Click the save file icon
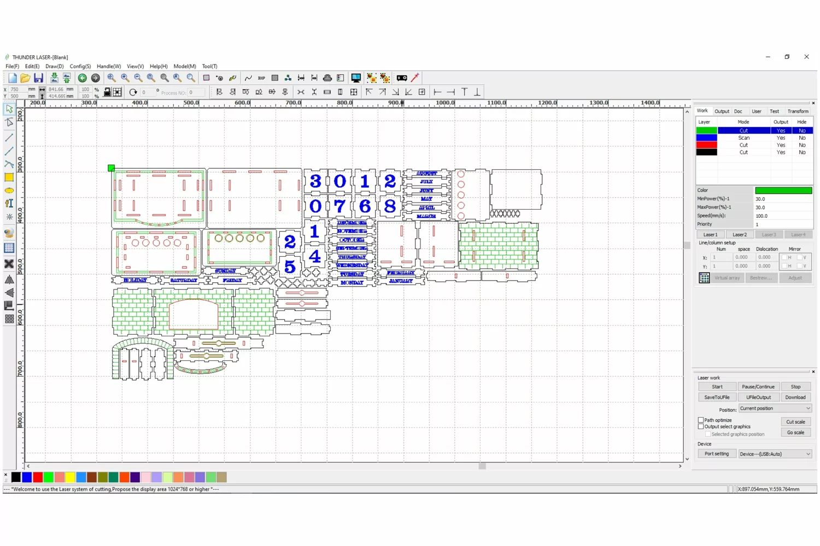 (38, 78)
